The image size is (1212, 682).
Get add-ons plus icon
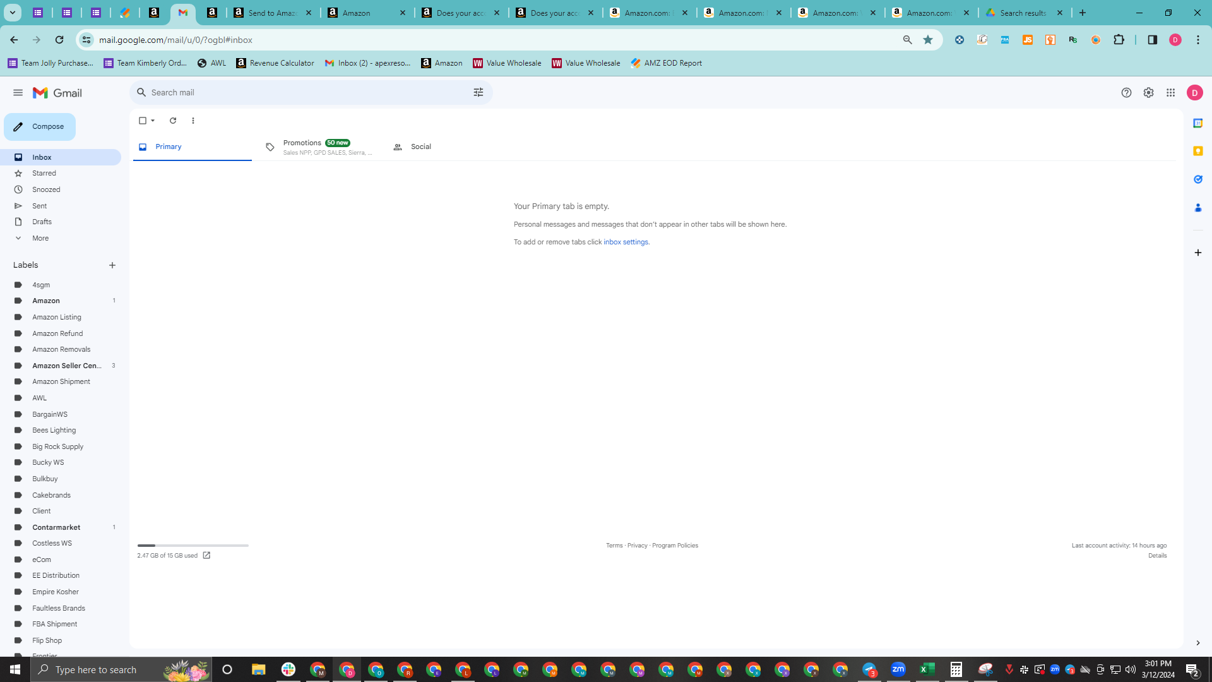(x=1197, y=253)
